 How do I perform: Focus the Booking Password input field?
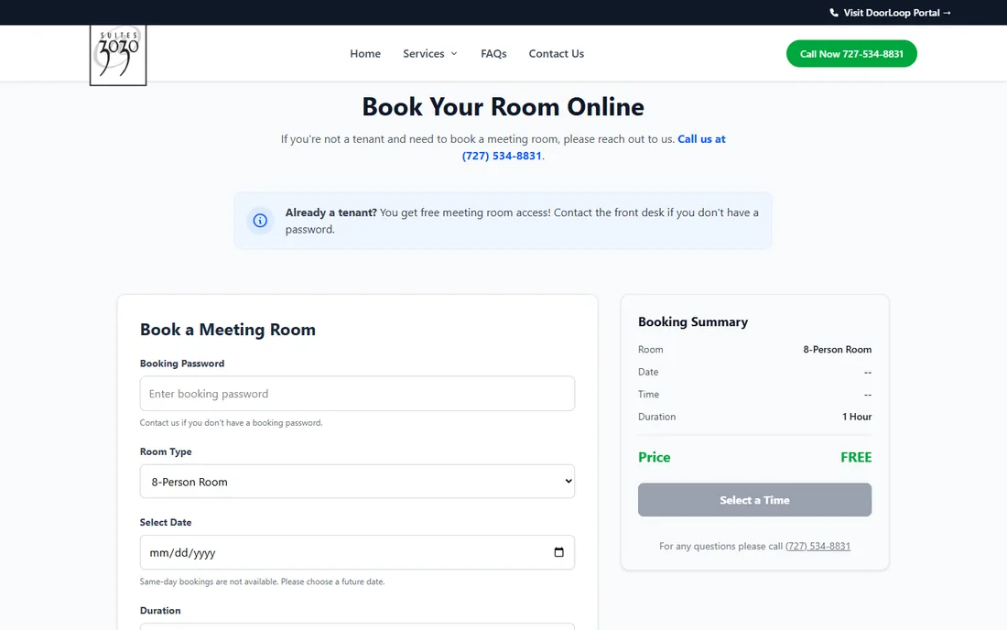pos(357,394)
